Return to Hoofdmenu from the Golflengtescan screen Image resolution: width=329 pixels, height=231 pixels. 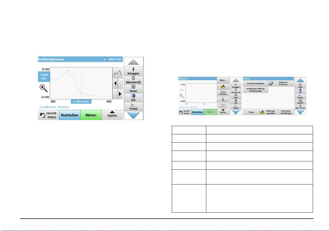point(48,115)
